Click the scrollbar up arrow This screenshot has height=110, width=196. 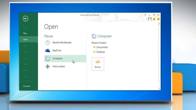click(159, 23)
